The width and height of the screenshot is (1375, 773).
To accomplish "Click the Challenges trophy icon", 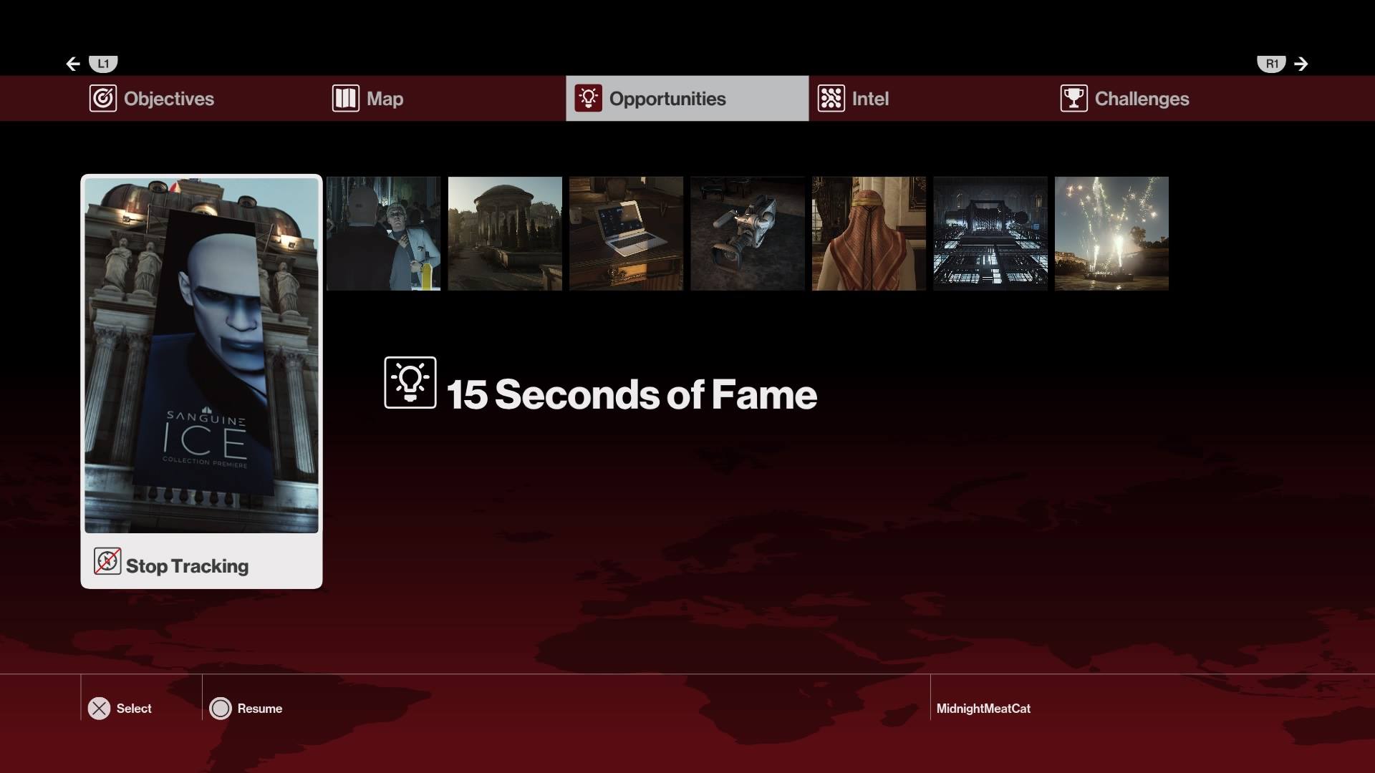I will (x=1074, y=99).
